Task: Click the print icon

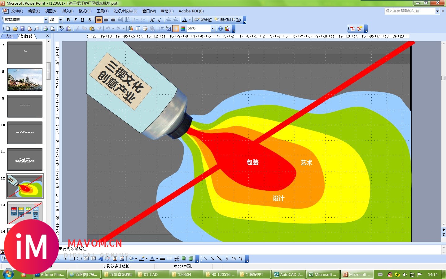Action: pos(46,29)
